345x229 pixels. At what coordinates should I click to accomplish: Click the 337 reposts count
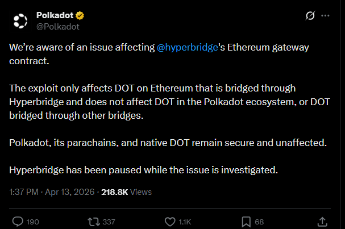pyautogui.click(x=108, y=222)
